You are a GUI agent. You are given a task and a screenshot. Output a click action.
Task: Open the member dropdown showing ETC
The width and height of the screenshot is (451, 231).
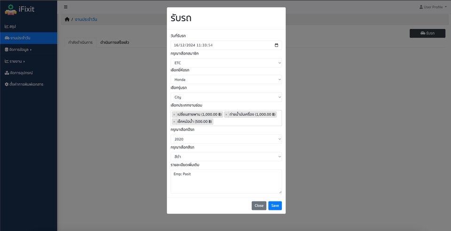pyautogui.click(x=226, y=62)
